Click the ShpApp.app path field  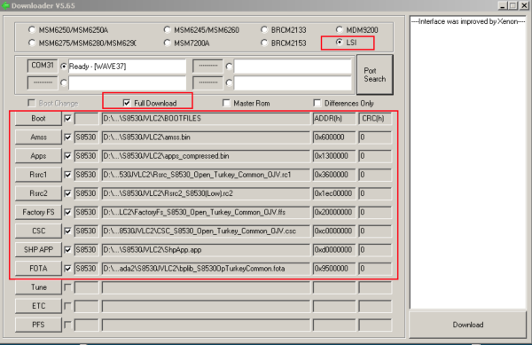pyautogui.click(x=206, y=250)
